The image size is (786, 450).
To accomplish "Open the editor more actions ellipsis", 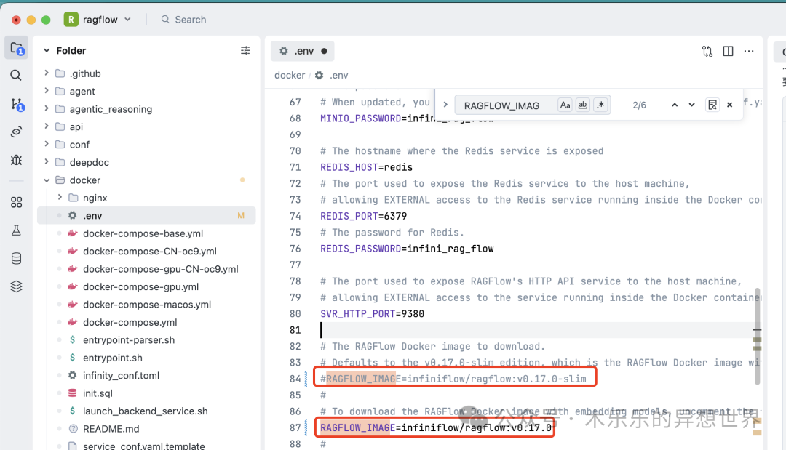I will [x=749, y=51].
